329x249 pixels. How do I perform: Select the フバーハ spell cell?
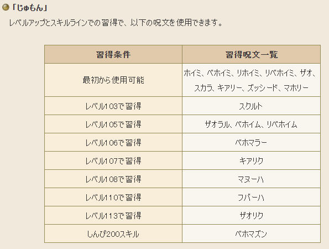click(x=252, y=197)
